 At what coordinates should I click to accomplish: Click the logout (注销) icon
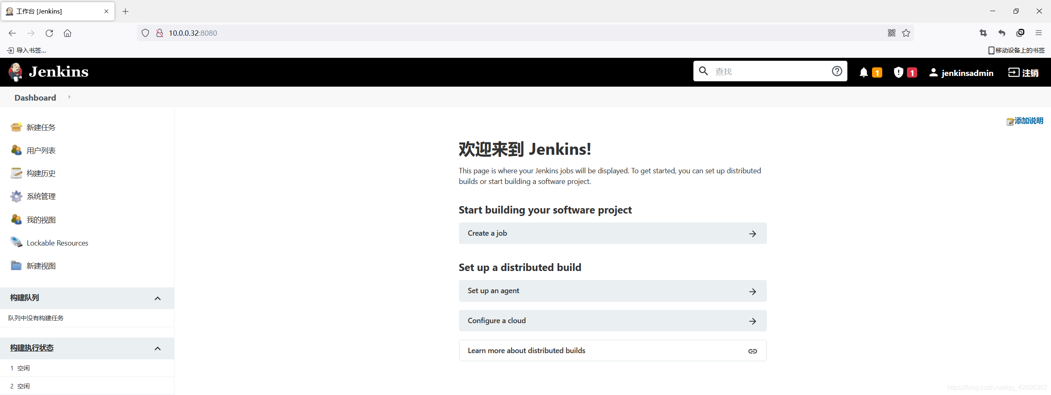[1014, 73]
